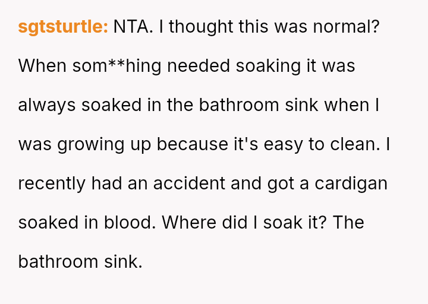Click the word "always" starting the third line

point(47,105)
